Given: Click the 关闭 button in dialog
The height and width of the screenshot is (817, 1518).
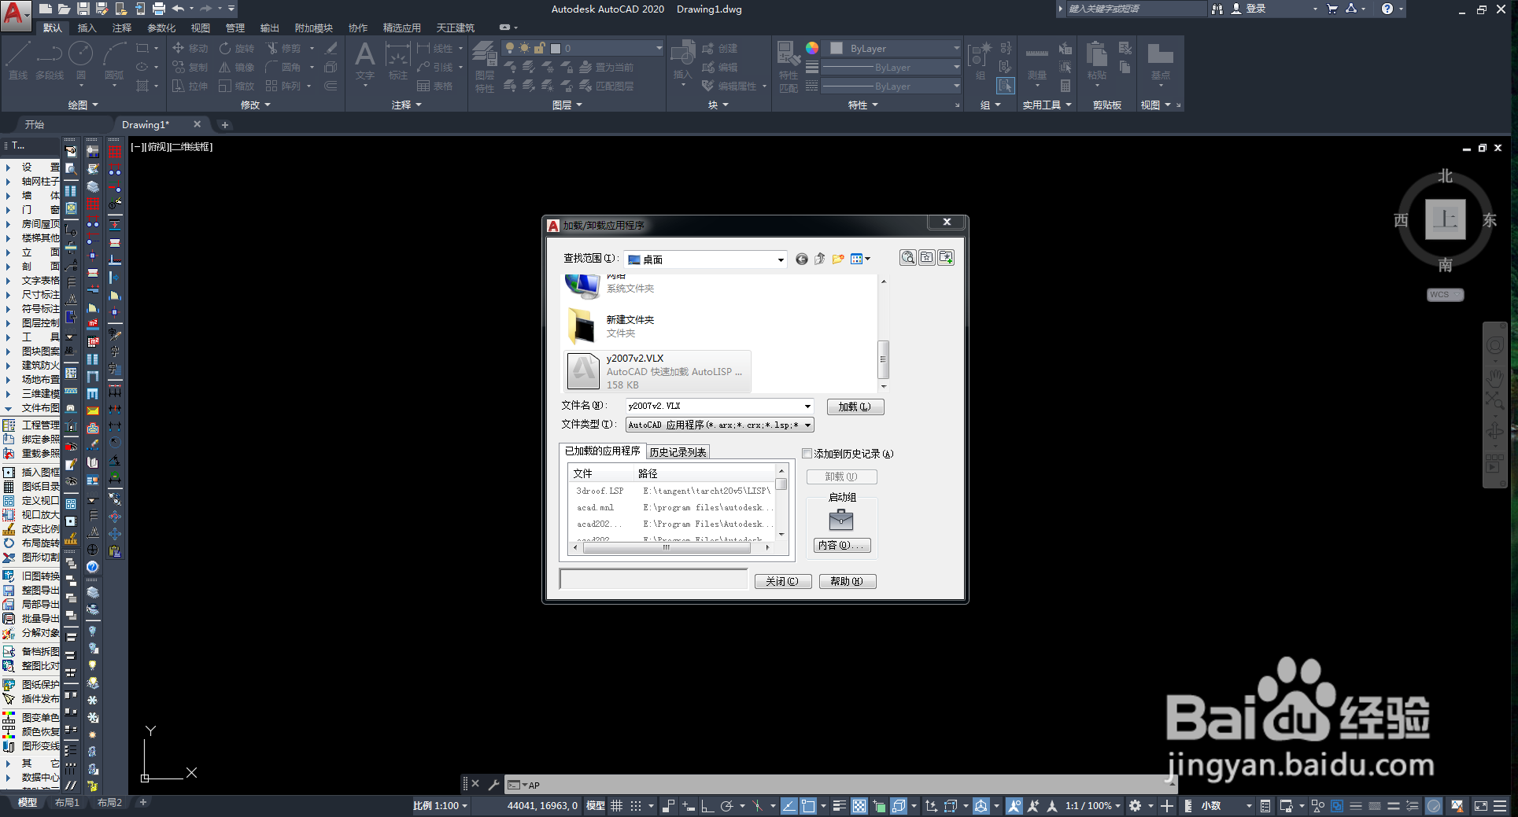Looking at the screenshot, I should point(782,581).
